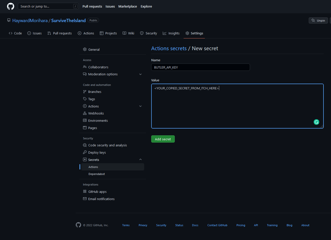
Task: Click Pull requests in top header
Action: [x=92, y=6]
